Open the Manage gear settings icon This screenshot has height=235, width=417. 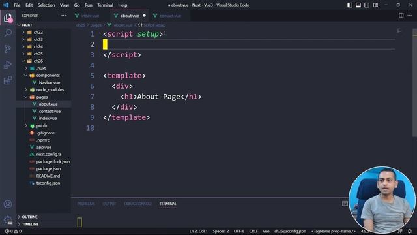(x=8, y=219)
